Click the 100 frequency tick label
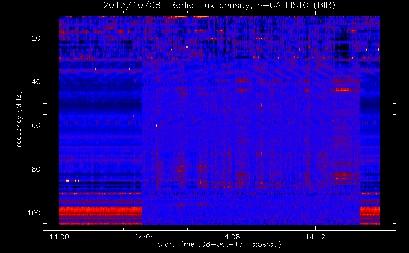The height and width of the screenshot is (253, 409). 34,213
